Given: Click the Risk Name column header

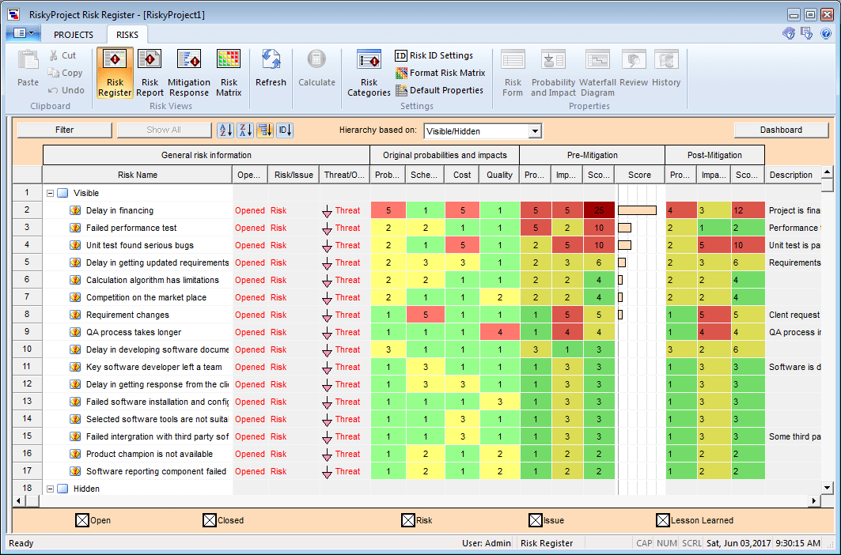Looking at the screenshot, I should pyautogui.click(x=138, y=175).
